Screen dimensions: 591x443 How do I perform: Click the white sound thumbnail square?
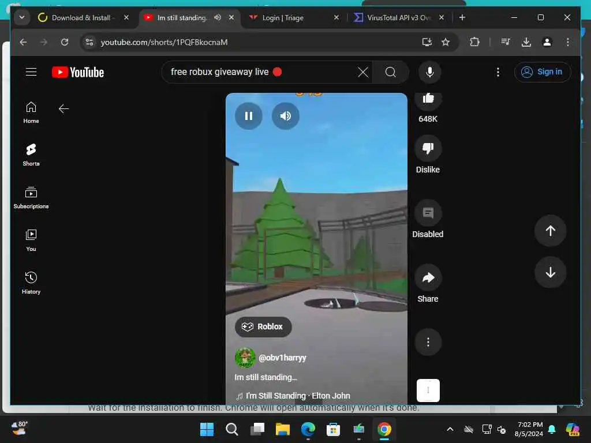point(428,391)
